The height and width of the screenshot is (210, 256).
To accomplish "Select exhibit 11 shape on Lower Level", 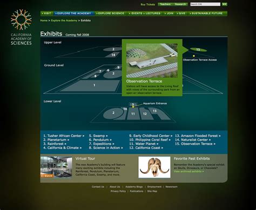I will [x=133, y=114].
